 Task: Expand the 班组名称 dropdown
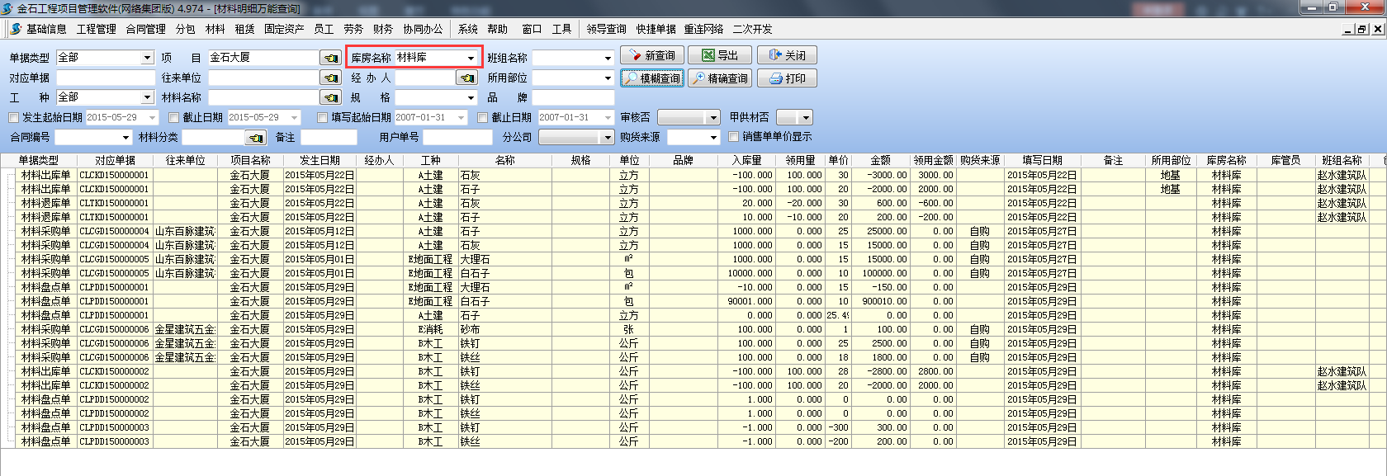pos(608,58)
